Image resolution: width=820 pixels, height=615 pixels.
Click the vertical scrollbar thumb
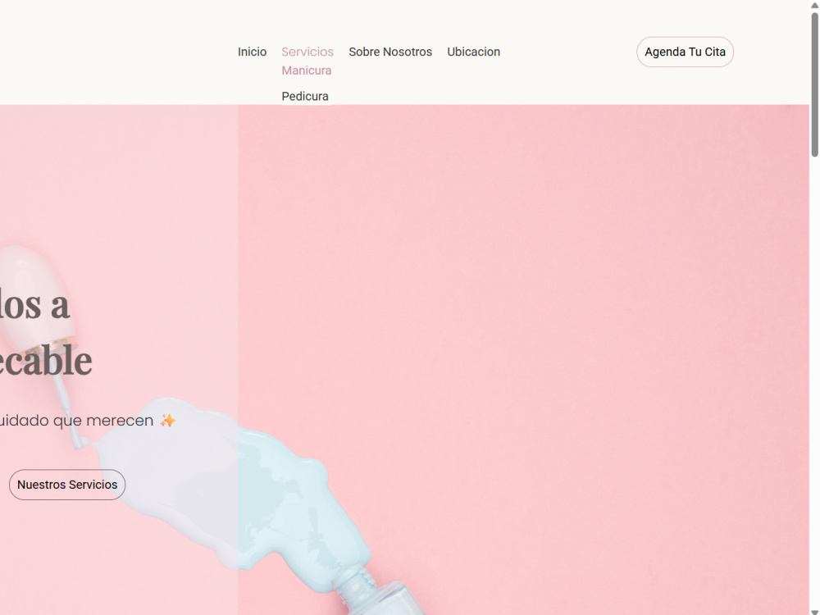click(x=815, y=84)
